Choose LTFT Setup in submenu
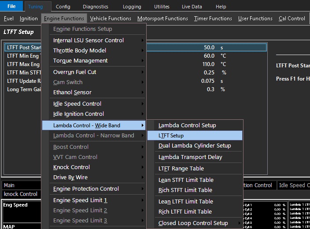The width and height of the screenshot is (310, 229). click(195, 136)
